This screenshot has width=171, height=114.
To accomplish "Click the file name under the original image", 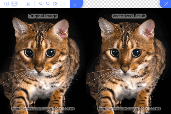I will tap(43, 109).
